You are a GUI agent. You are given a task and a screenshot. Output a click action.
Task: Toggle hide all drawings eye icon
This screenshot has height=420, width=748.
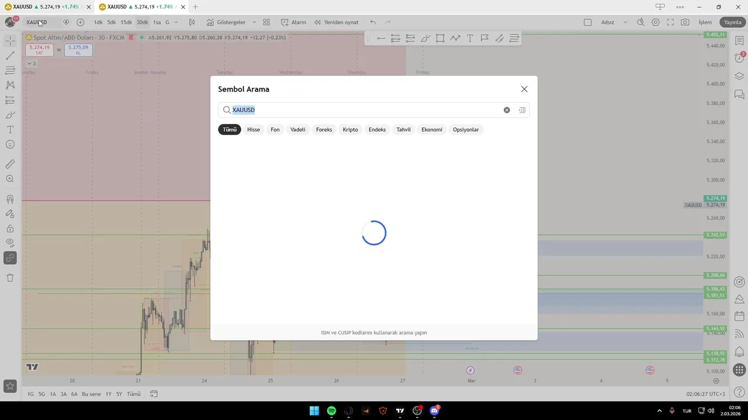[10, 243]
